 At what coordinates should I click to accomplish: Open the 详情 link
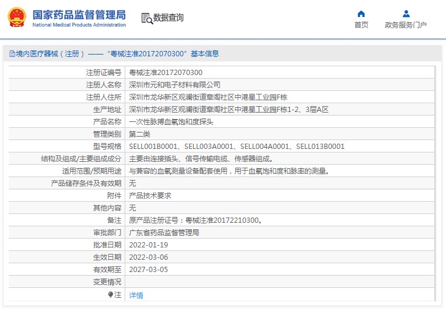tap(136, 296)
